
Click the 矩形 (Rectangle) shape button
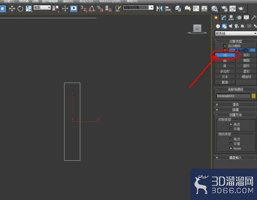246,55
